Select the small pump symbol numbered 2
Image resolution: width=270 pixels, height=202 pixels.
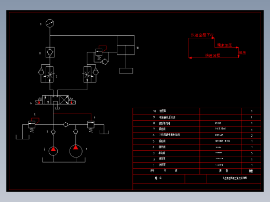coord(53,151)
